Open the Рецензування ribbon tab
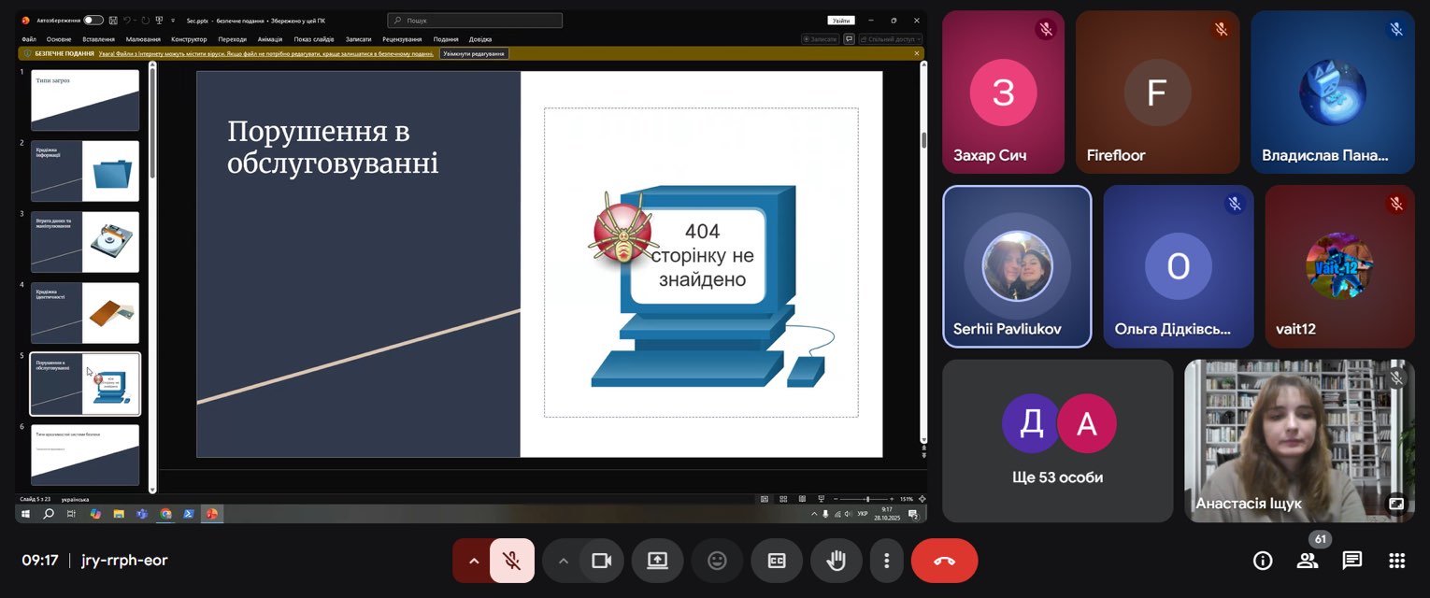 (402, 39)
